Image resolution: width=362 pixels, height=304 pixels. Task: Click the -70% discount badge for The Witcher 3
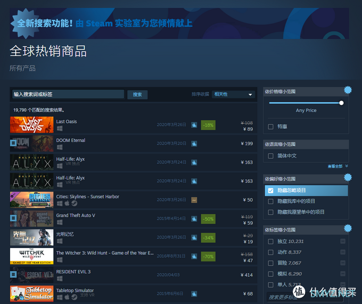pos(208,257)
